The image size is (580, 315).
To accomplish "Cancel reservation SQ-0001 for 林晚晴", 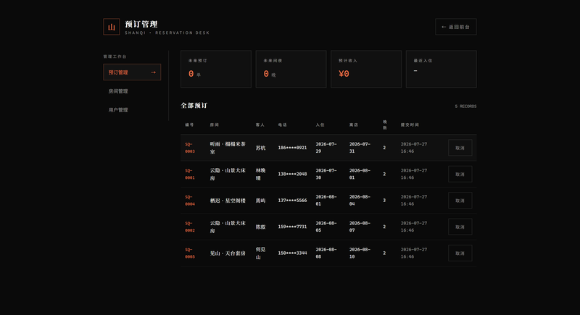I will [460, 174].
